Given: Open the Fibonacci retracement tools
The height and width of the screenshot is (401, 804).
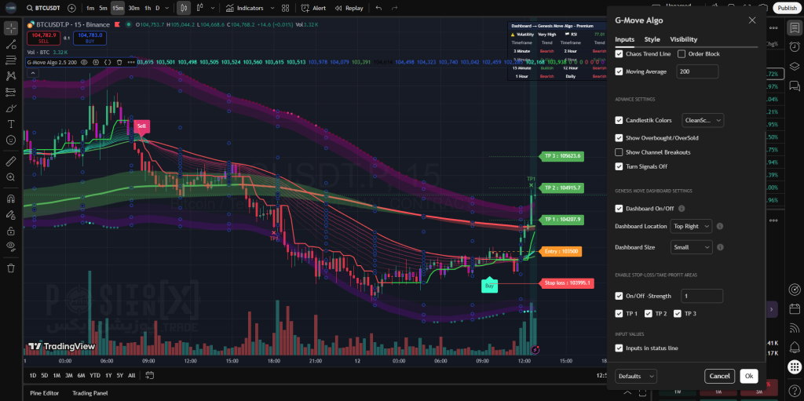Looking at the screenshot, I should (x=11, y=60).
